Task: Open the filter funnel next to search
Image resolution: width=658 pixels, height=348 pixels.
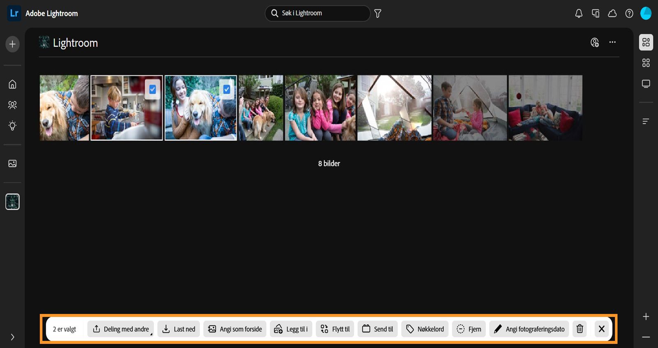Action: click(x=378, y=14)
